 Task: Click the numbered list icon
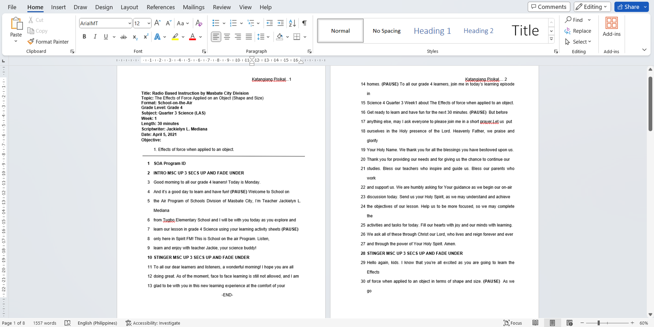(233, 23)
